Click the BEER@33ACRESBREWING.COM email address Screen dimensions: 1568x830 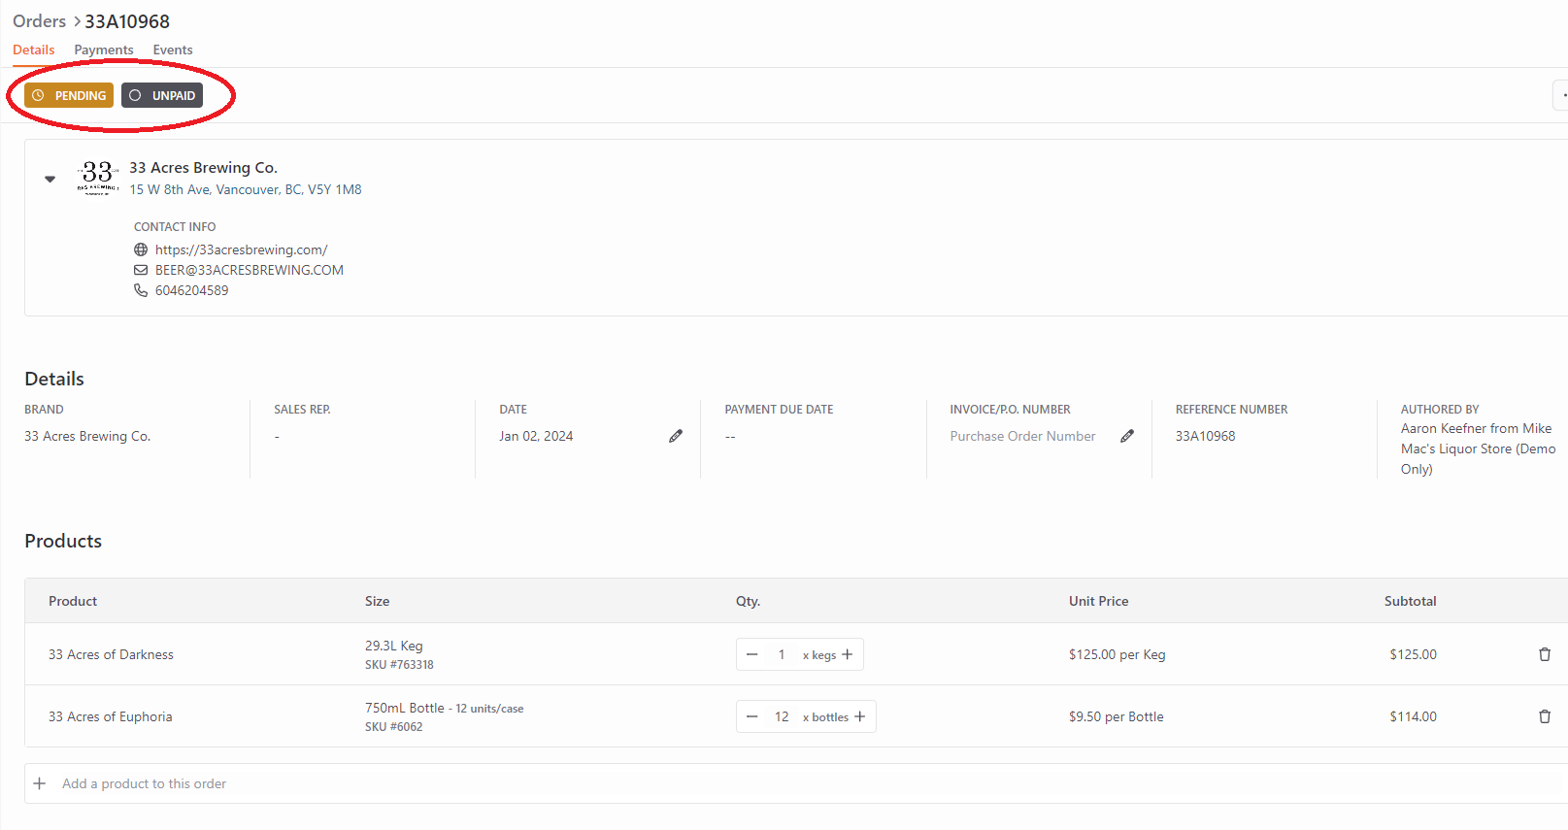[x=250, y=270]
